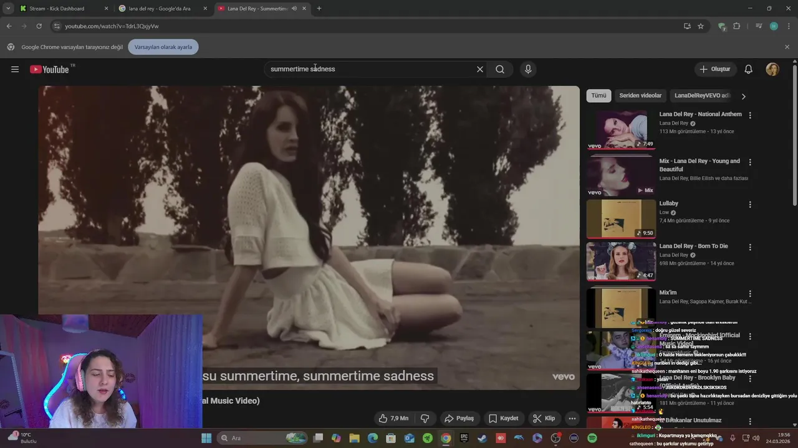Viewport: 798px width, 448px height.
Task: Open options for Young and Beautiful mix
Action: (x=750, y=162)
